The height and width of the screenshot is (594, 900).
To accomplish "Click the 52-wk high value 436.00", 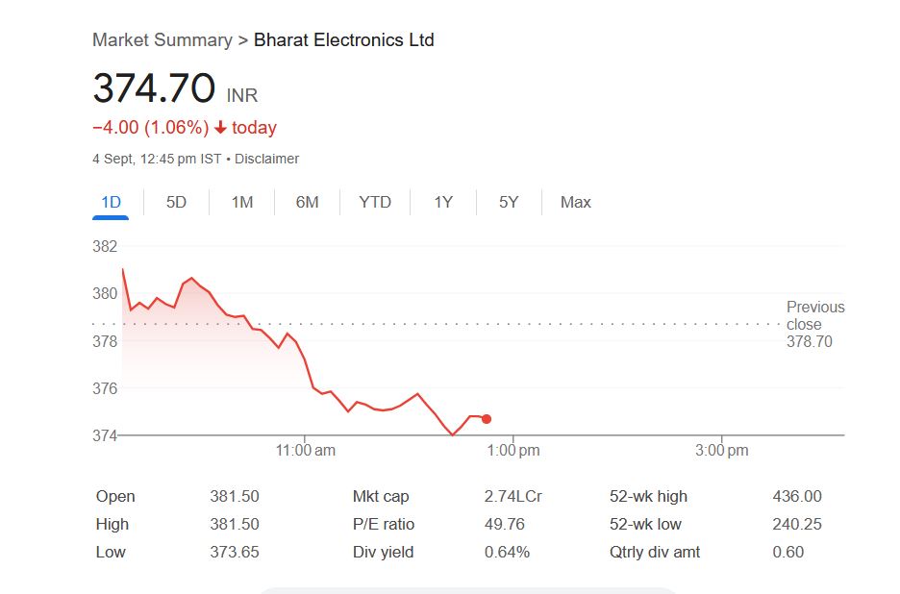I will [796, 496].
